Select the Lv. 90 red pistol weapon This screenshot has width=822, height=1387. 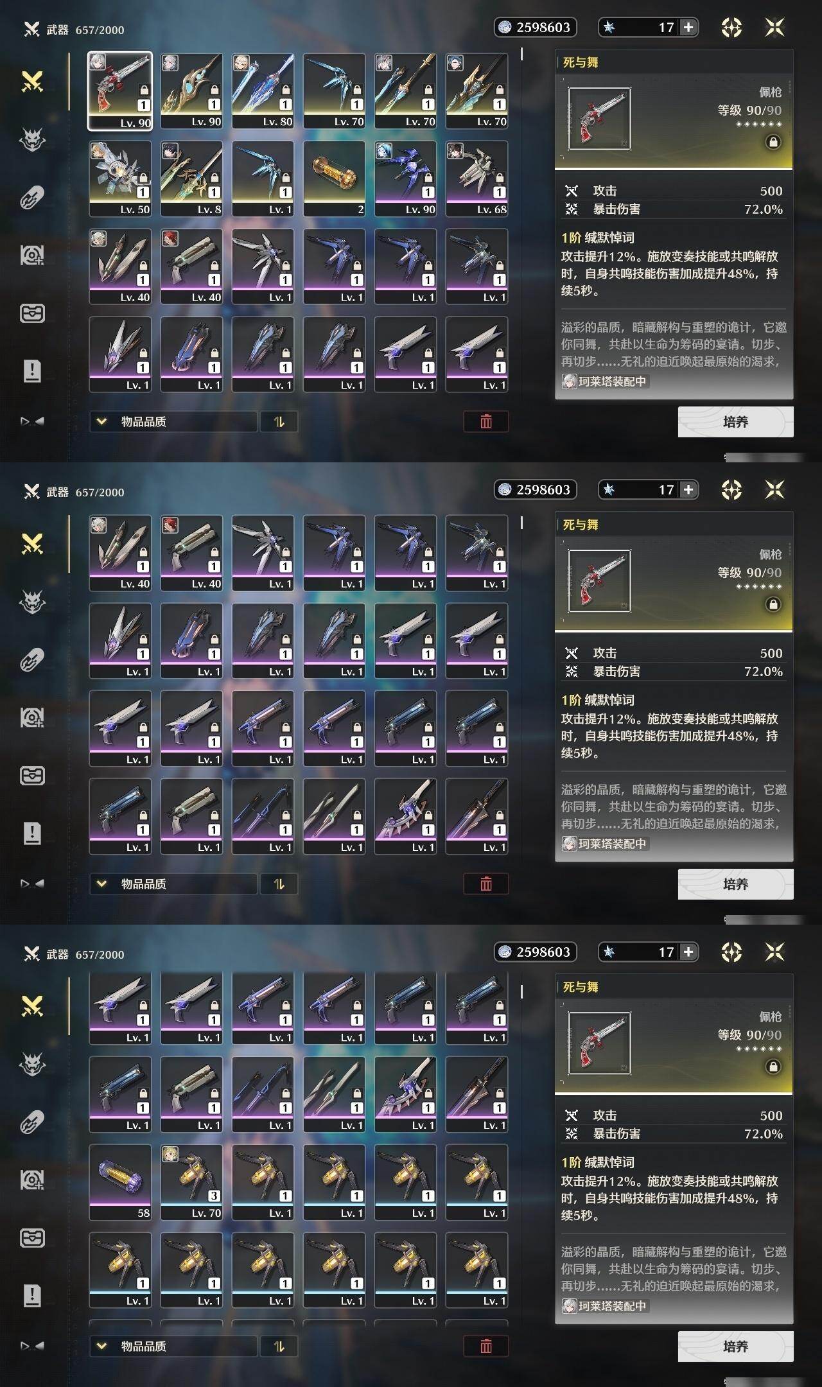tap(120, 91)
